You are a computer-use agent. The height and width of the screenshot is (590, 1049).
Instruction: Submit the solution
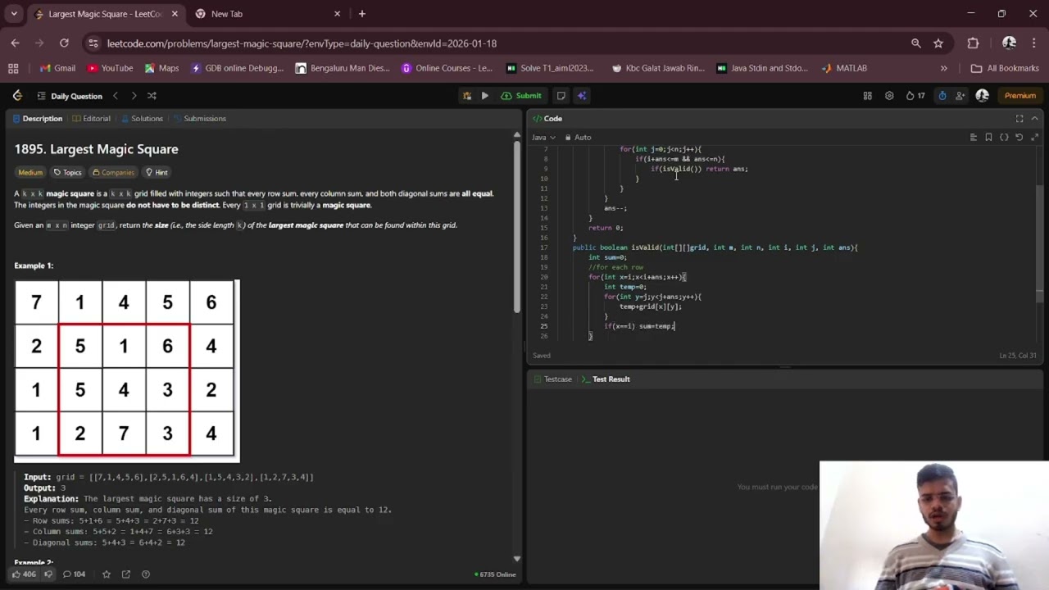pos(521,96)
